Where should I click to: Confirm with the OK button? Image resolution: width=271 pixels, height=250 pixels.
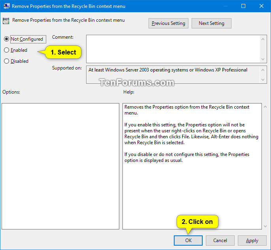(x=188, y=241)
